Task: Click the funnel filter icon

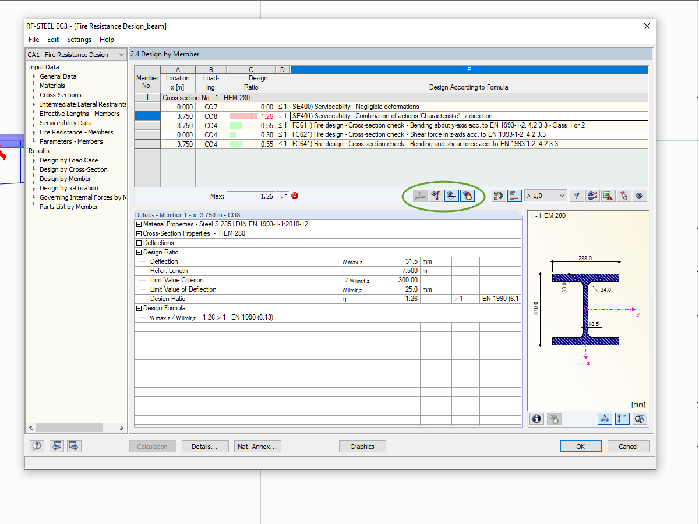Action: (576, 196)
